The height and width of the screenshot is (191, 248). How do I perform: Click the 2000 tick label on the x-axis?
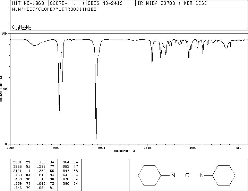coord(102,148)
